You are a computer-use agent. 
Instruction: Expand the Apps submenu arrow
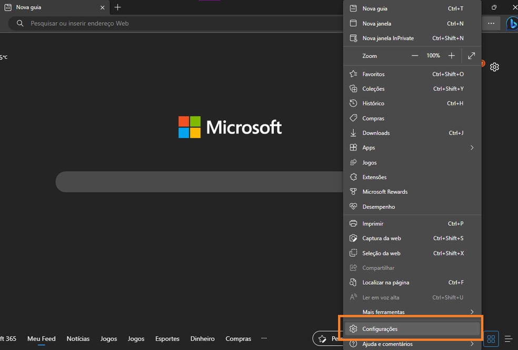(x=472, y=147)
